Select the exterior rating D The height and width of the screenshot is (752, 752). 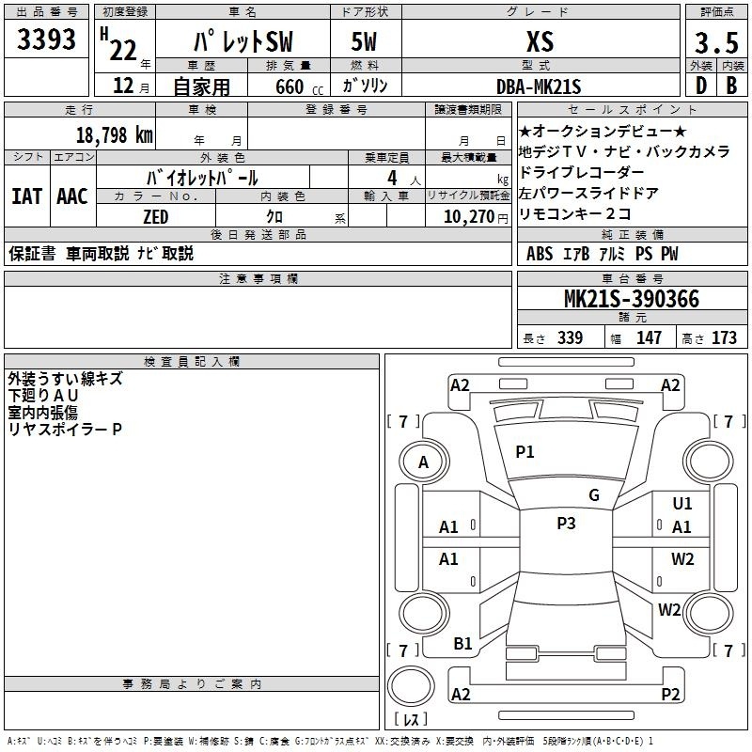click(x=701, y=86)
